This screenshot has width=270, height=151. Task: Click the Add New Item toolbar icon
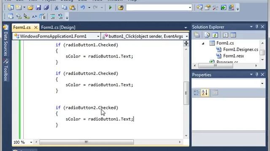(19, 8)
